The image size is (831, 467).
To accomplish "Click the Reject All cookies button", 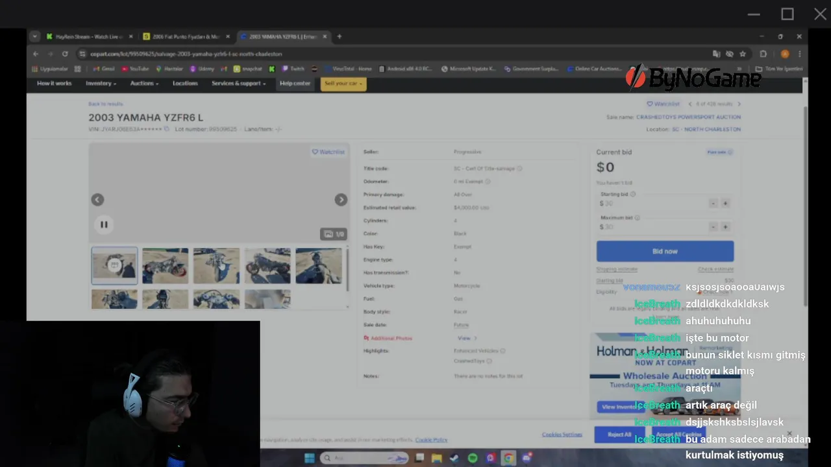I will [619, 435].
